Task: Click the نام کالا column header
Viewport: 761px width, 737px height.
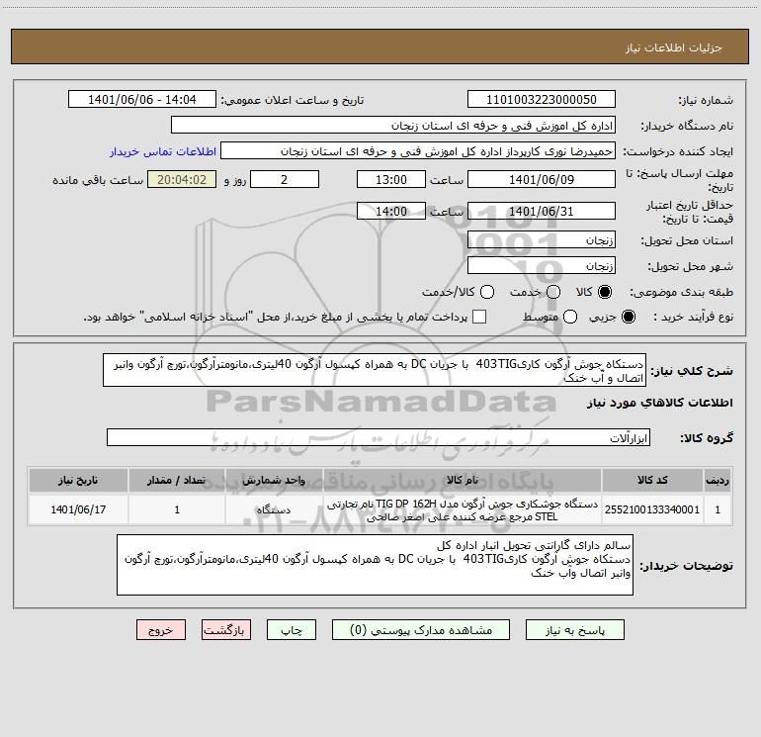Action: tap(463, 480)
